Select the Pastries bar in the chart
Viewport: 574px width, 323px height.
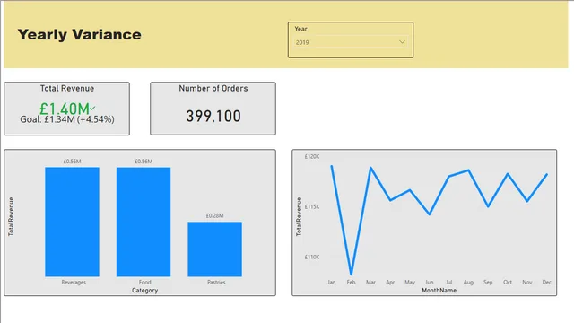coord(215,249)
